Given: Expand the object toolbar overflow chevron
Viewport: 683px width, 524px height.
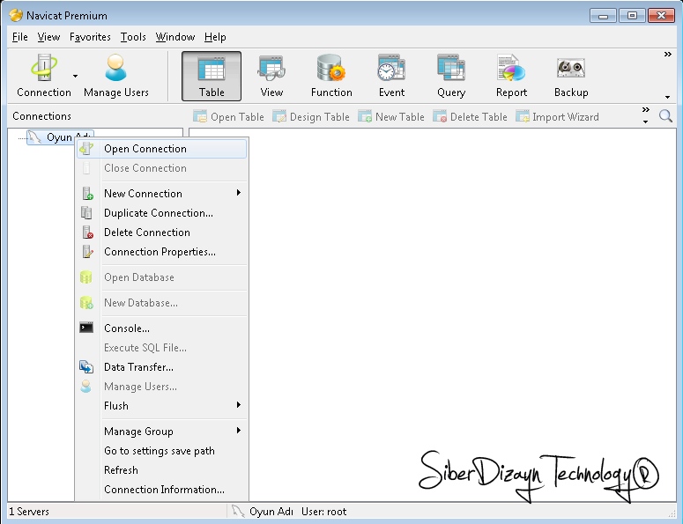Looking at the screenshot, I should pos(645,110).
